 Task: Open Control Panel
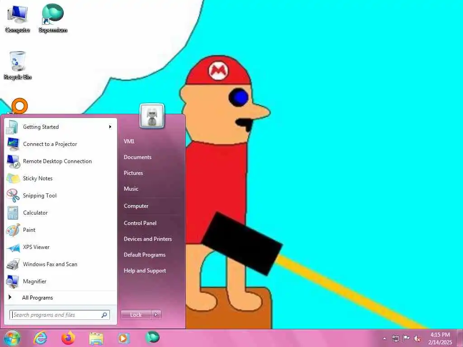point(140,223)
